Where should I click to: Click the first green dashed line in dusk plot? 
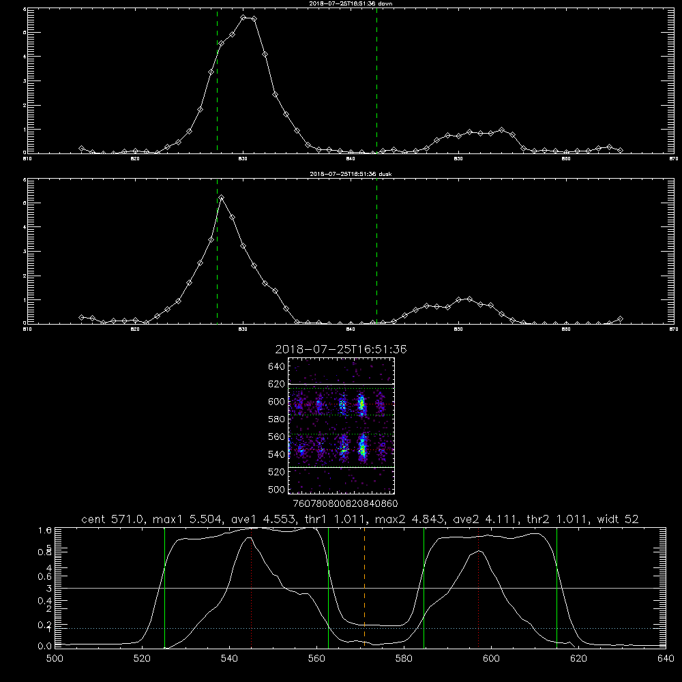click(217, 251)
